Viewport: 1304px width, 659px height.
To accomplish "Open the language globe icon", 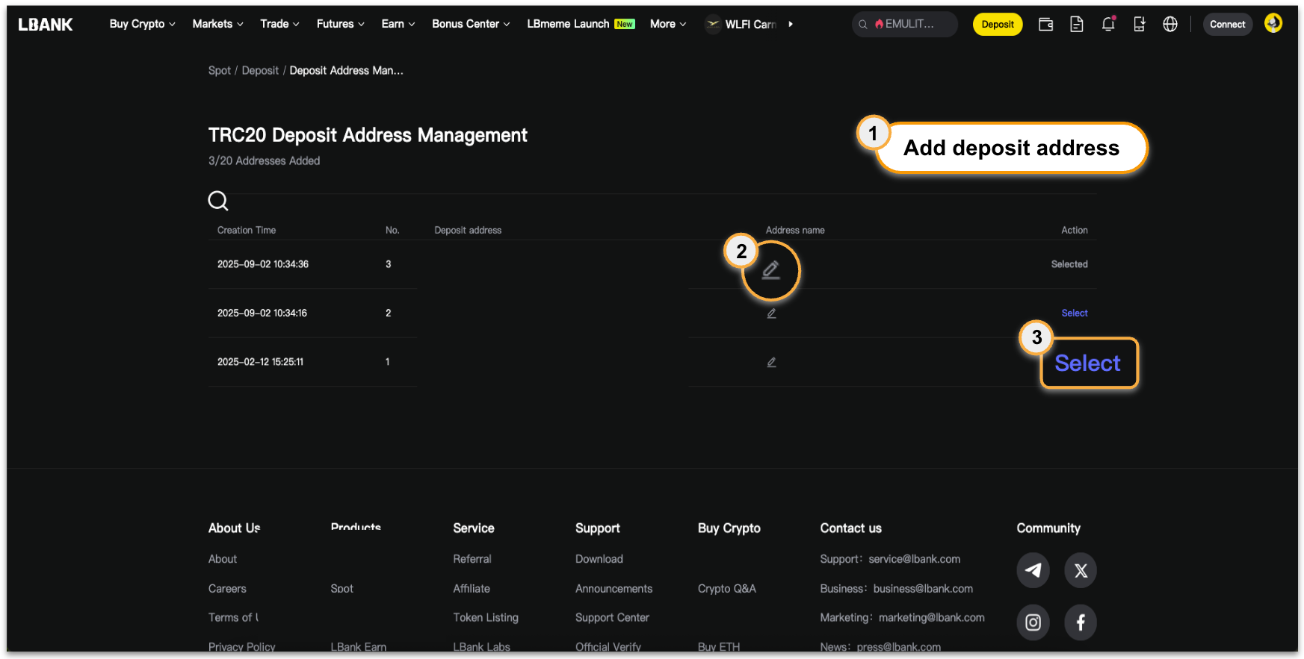I will (1170, 25).
